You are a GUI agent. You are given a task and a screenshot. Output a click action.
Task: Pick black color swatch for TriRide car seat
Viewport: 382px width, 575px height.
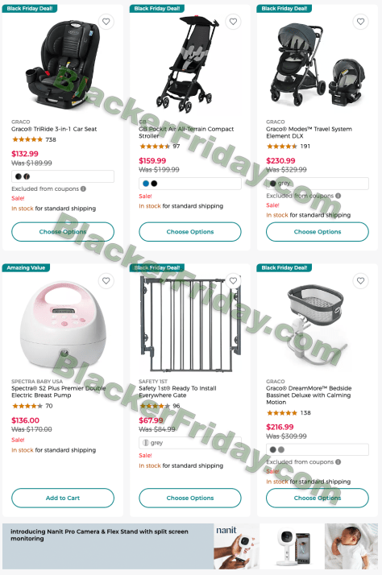(x=19, y=176)
